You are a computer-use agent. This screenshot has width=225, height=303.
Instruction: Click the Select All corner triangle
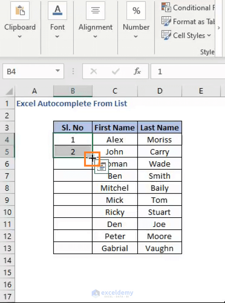9,91
